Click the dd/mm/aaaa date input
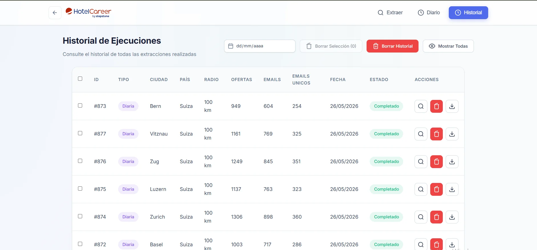Screen dimensions: 537x250 [x=260, y=46]
